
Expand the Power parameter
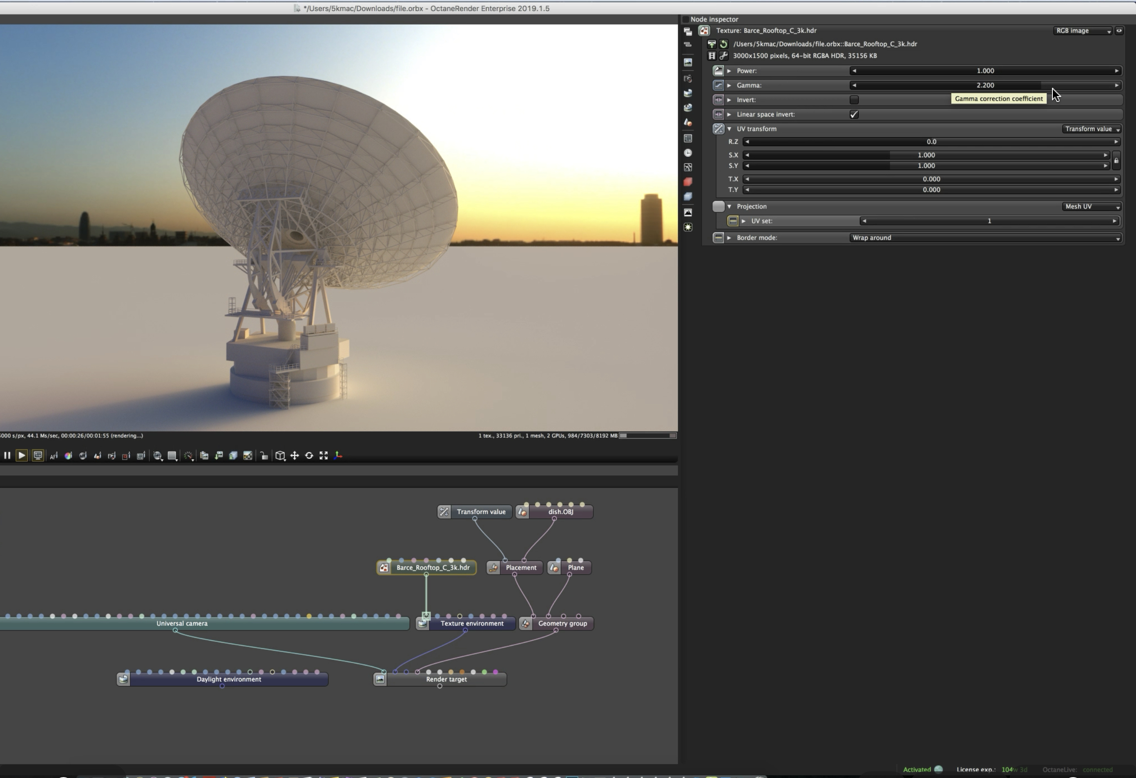click(x=729, y=71)
